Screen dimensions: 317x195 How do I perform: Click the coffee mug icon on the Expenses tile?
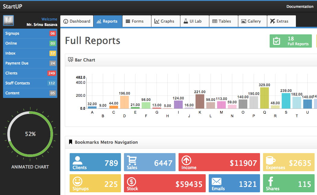click(271, 160)
